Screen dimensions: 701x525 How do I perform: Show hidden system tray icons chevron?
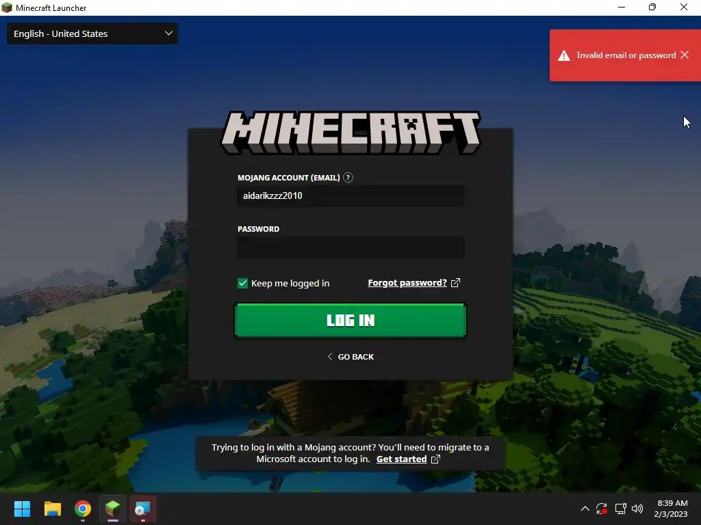click(585, 509)
